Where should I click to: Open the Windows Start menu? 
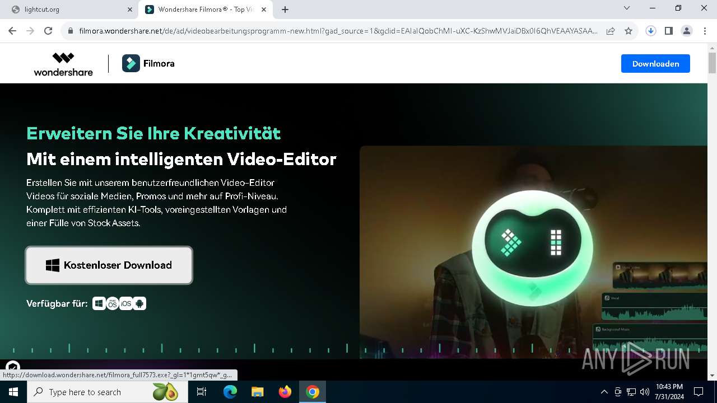[13, 392]
